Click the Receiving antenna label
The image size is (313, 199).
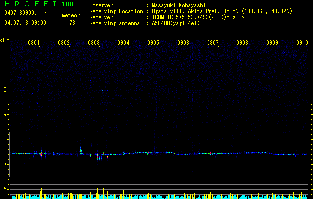tap(114, 23)
